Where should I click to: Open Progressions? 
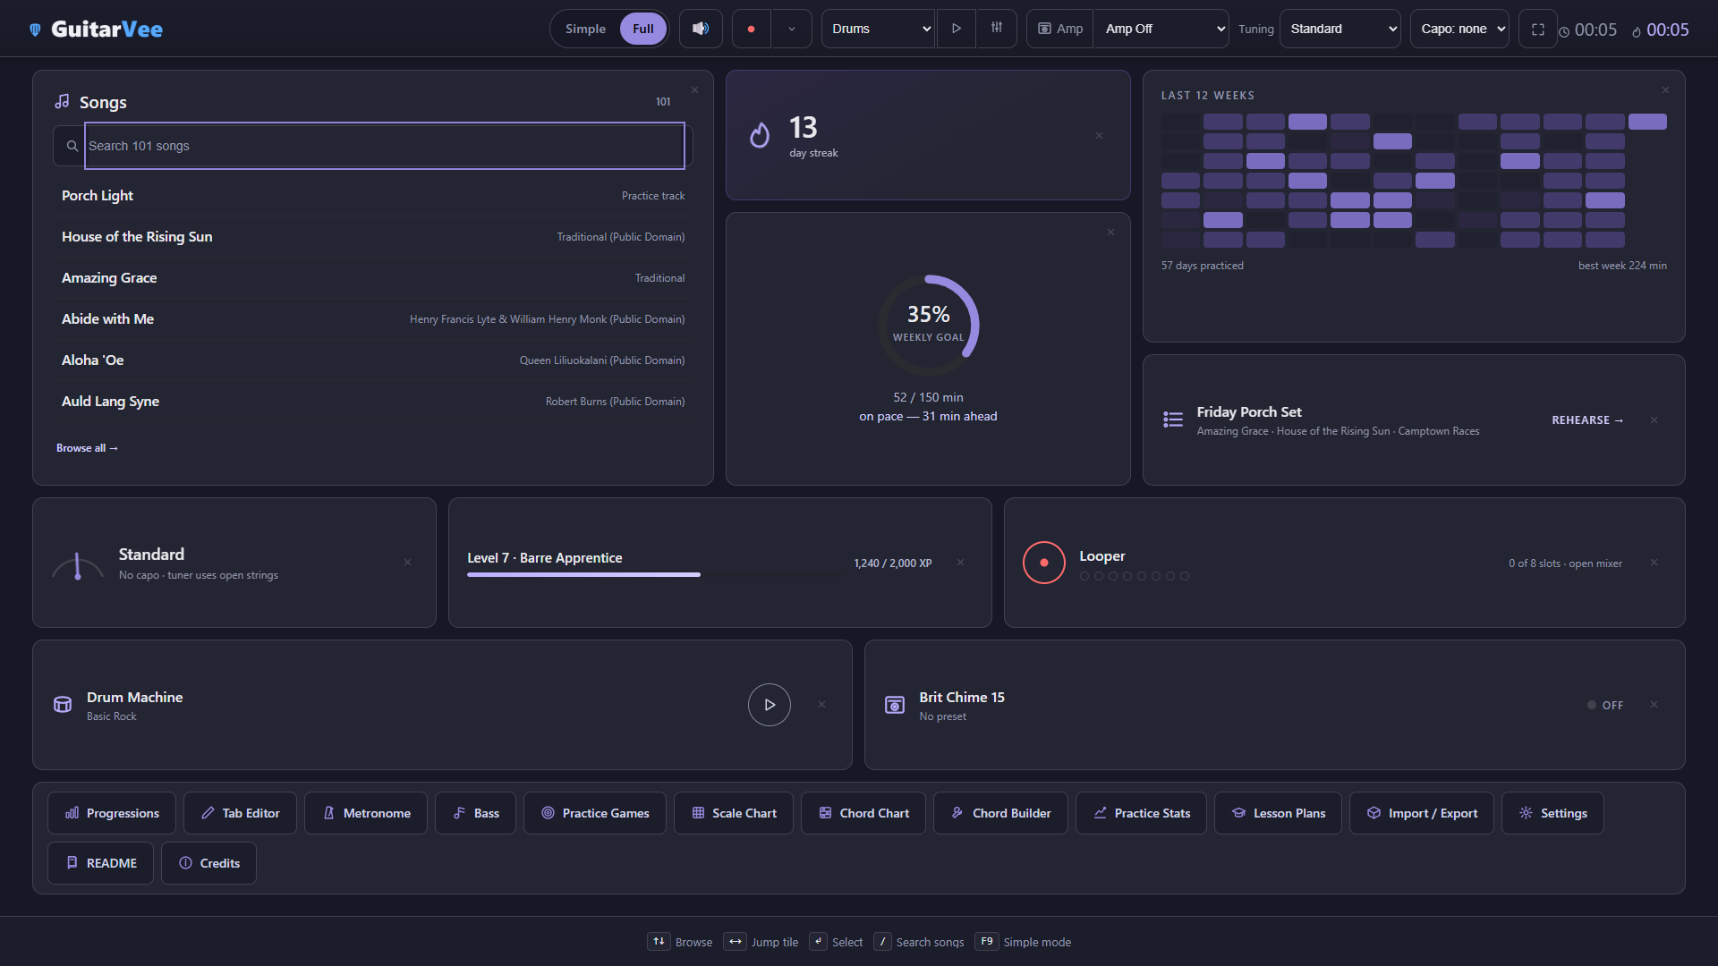tap(112, 813)
